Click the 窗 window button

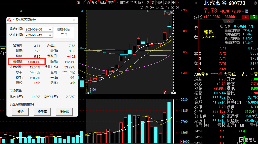153,2
